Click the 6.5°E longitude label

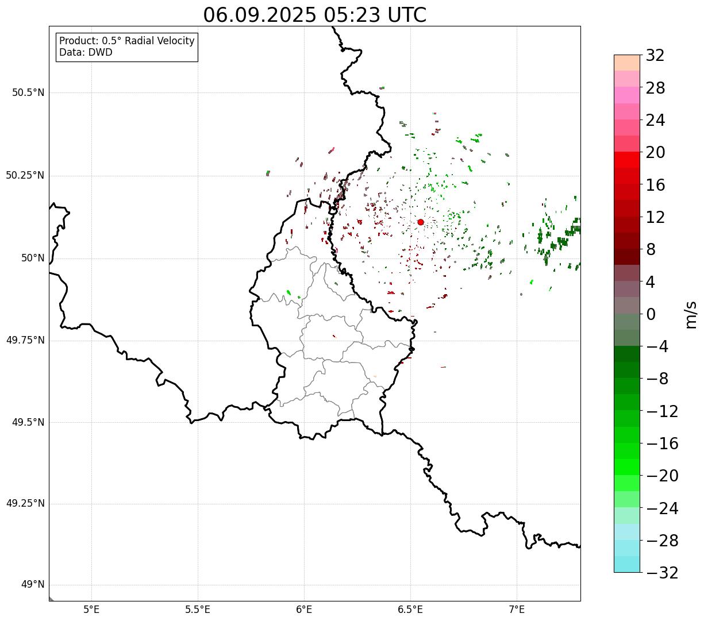(x=411, y=610)
